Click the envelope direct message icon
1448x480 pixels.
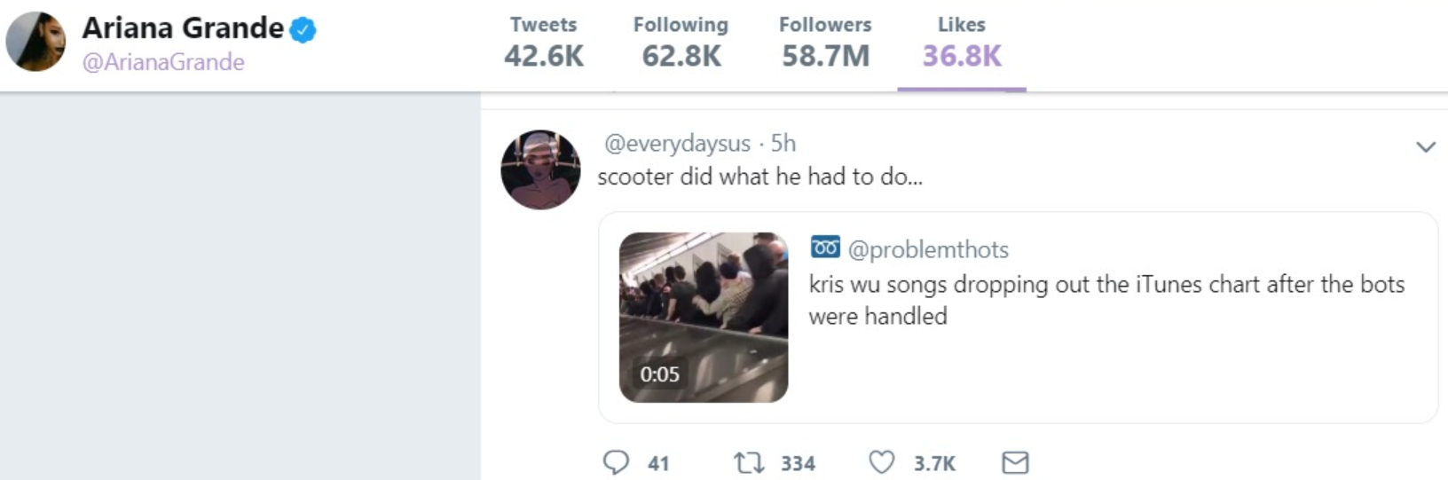tap(1015, 462)
